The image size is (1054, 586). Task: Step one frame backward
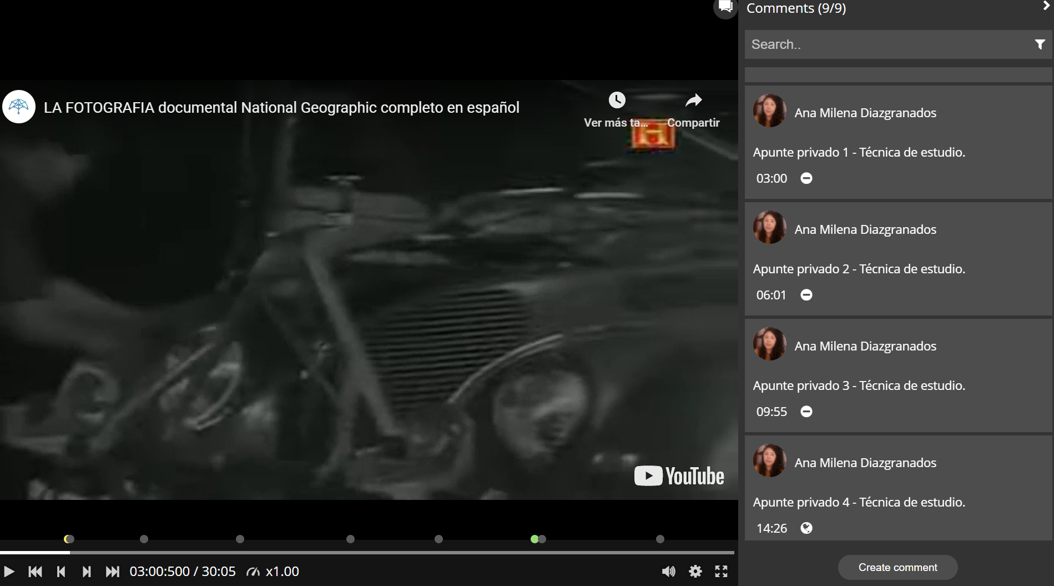(61, 572)
